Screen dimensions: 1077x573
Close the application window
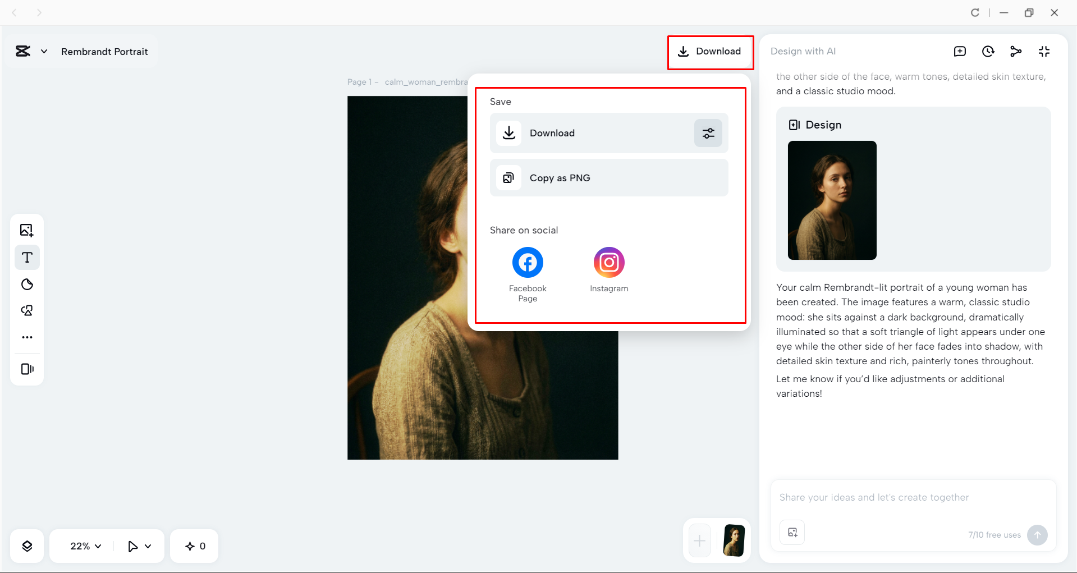pos(1055,12)
